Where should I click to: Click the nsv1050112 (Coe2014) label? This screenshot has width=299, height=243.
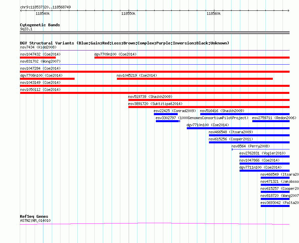coord(40,90)
